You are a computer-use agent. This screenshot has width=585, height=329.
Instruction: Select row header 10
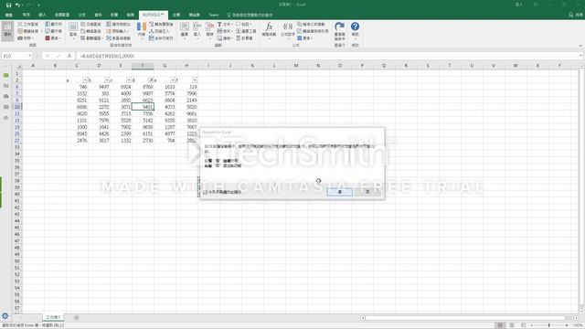(x=17, y=107)
